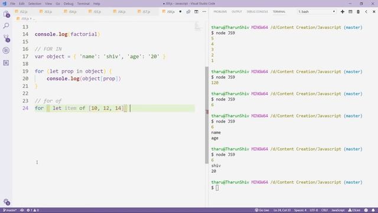Open the Source Control view
Image resolution: width=378 pixels, height=213 pixels.
[6, 38]
